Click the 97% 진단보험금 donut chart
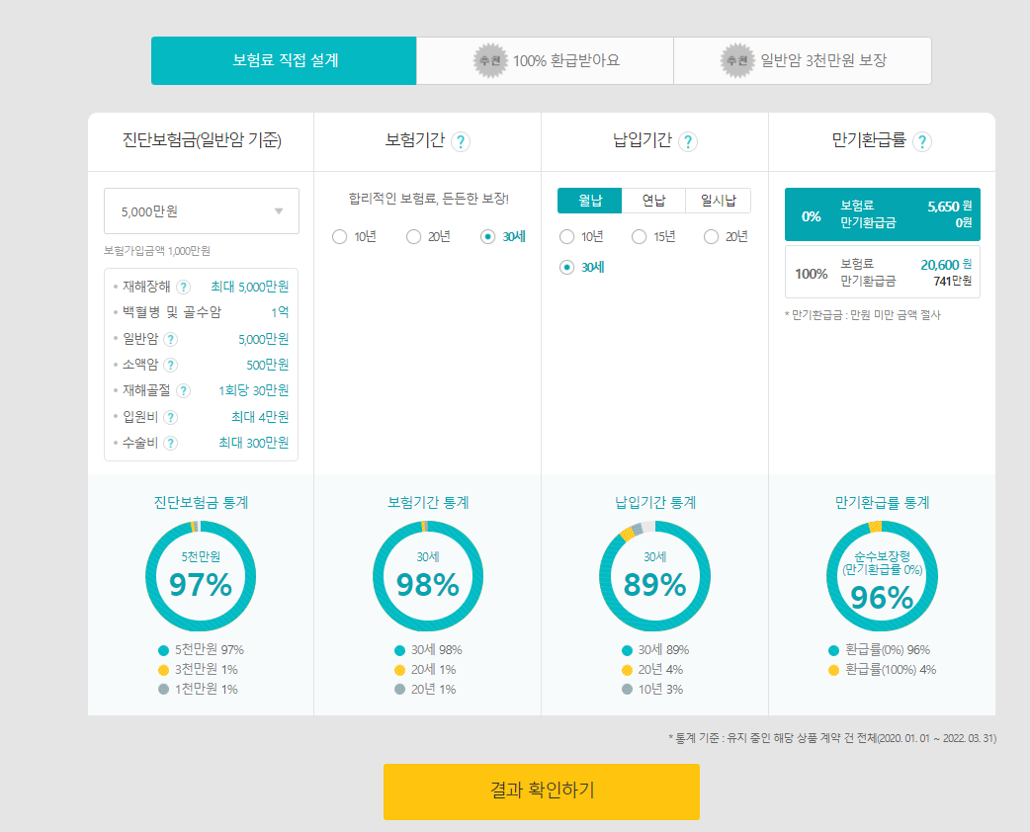This screenshot has height=832, width=1030. [x=201, y=575]
